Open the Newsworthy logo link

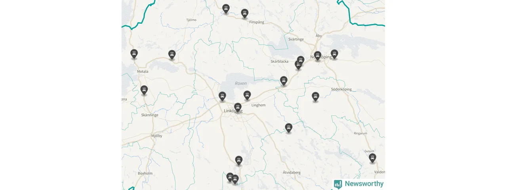(359, 184)
